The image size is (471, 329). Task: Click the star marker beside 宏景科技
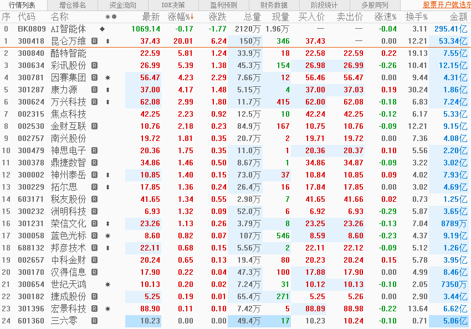click(x=107, y=309)
